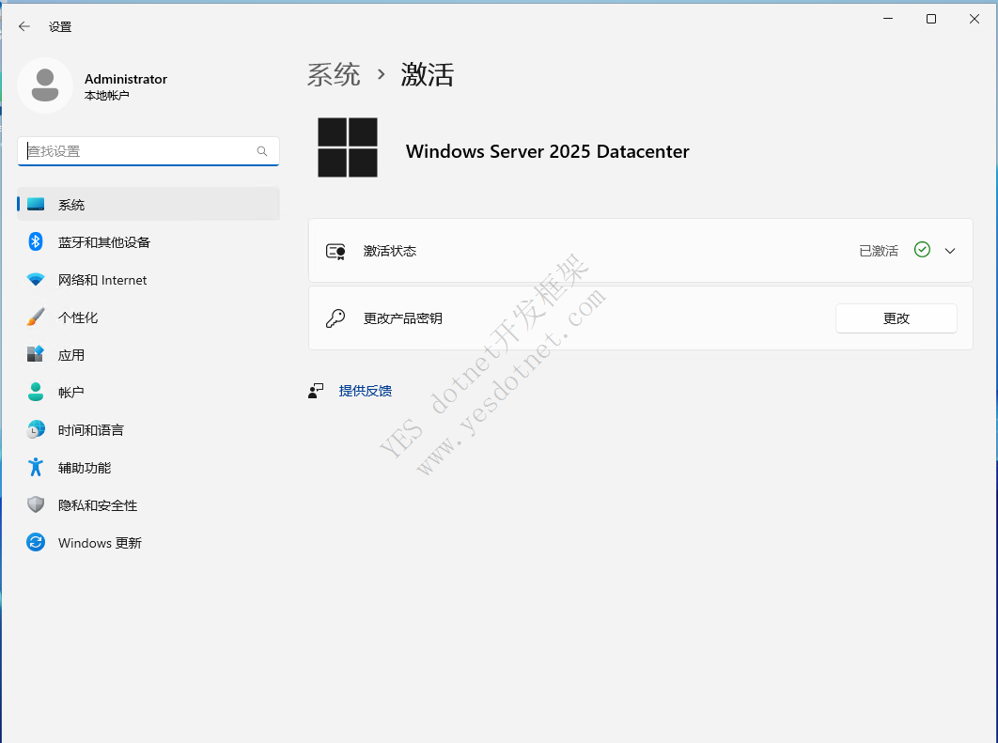Open the 帐户 settings page

click(148, 392)
